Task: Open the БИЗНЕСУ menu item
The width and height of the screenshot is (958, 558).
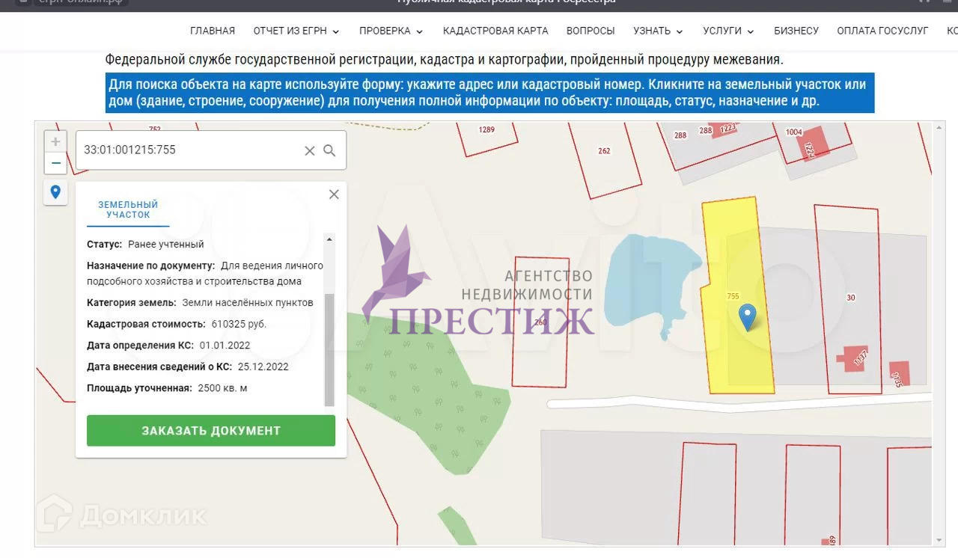Action: click(x=796, y=31)
